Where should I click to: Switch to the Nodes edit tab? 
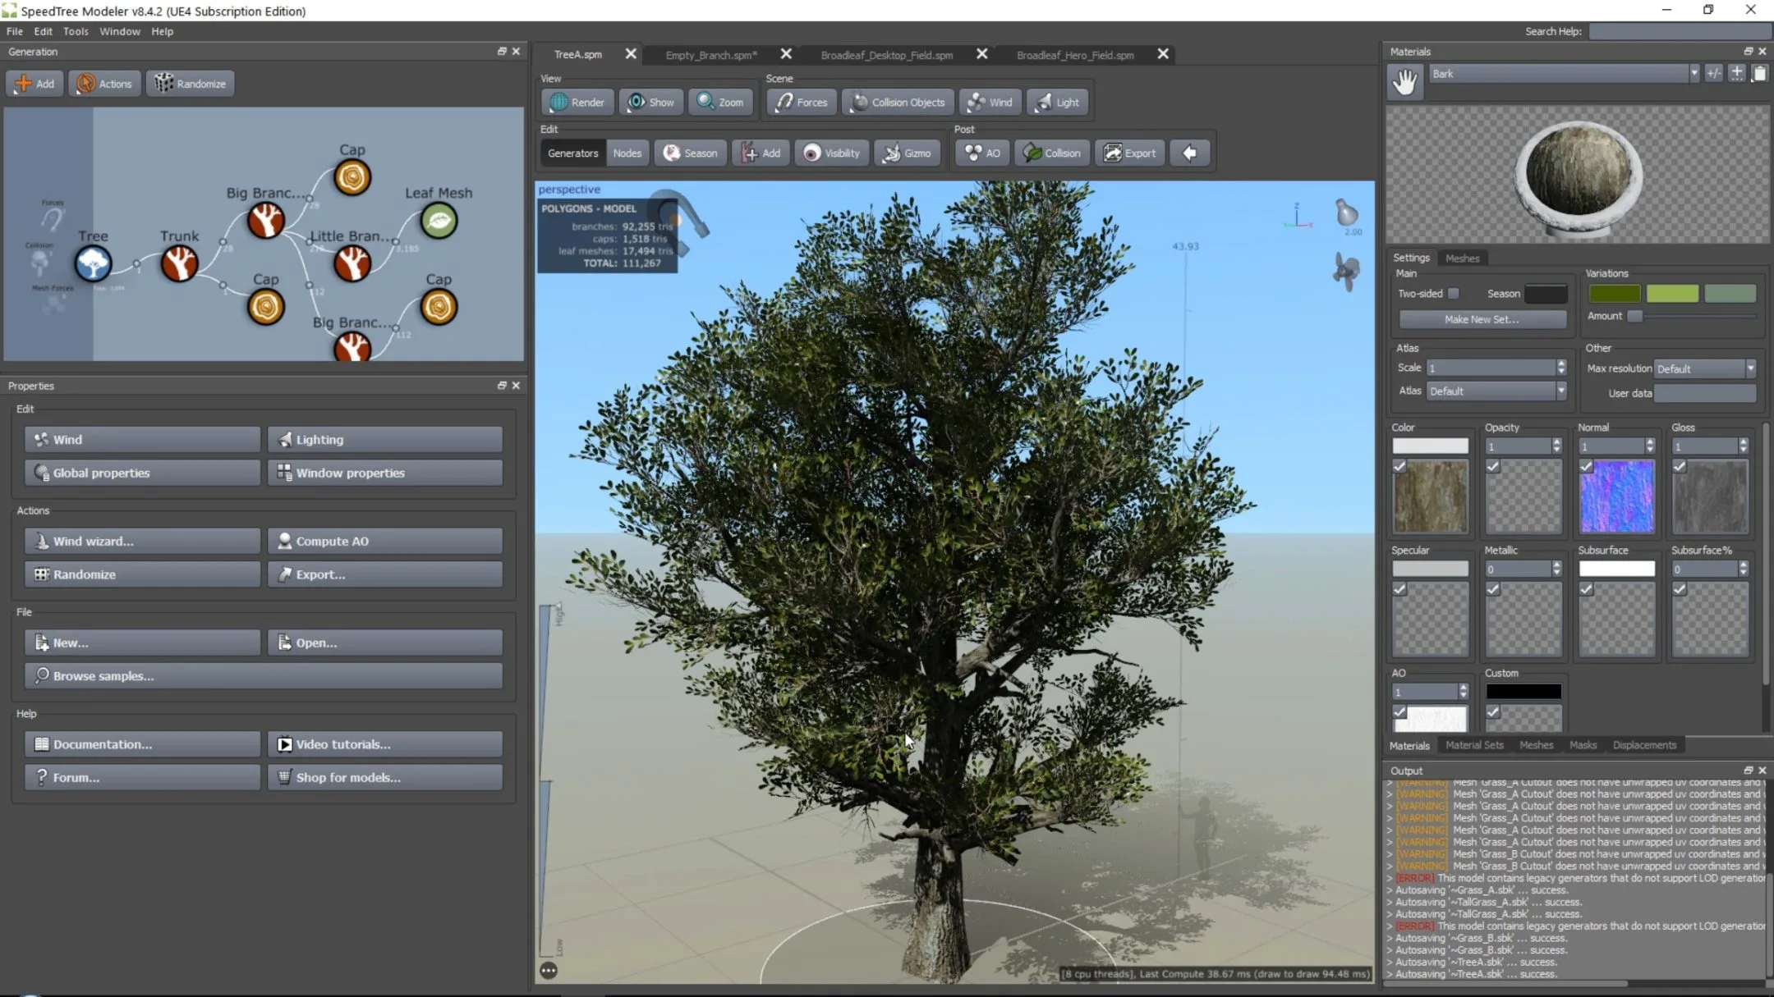[x=625, y=152]
